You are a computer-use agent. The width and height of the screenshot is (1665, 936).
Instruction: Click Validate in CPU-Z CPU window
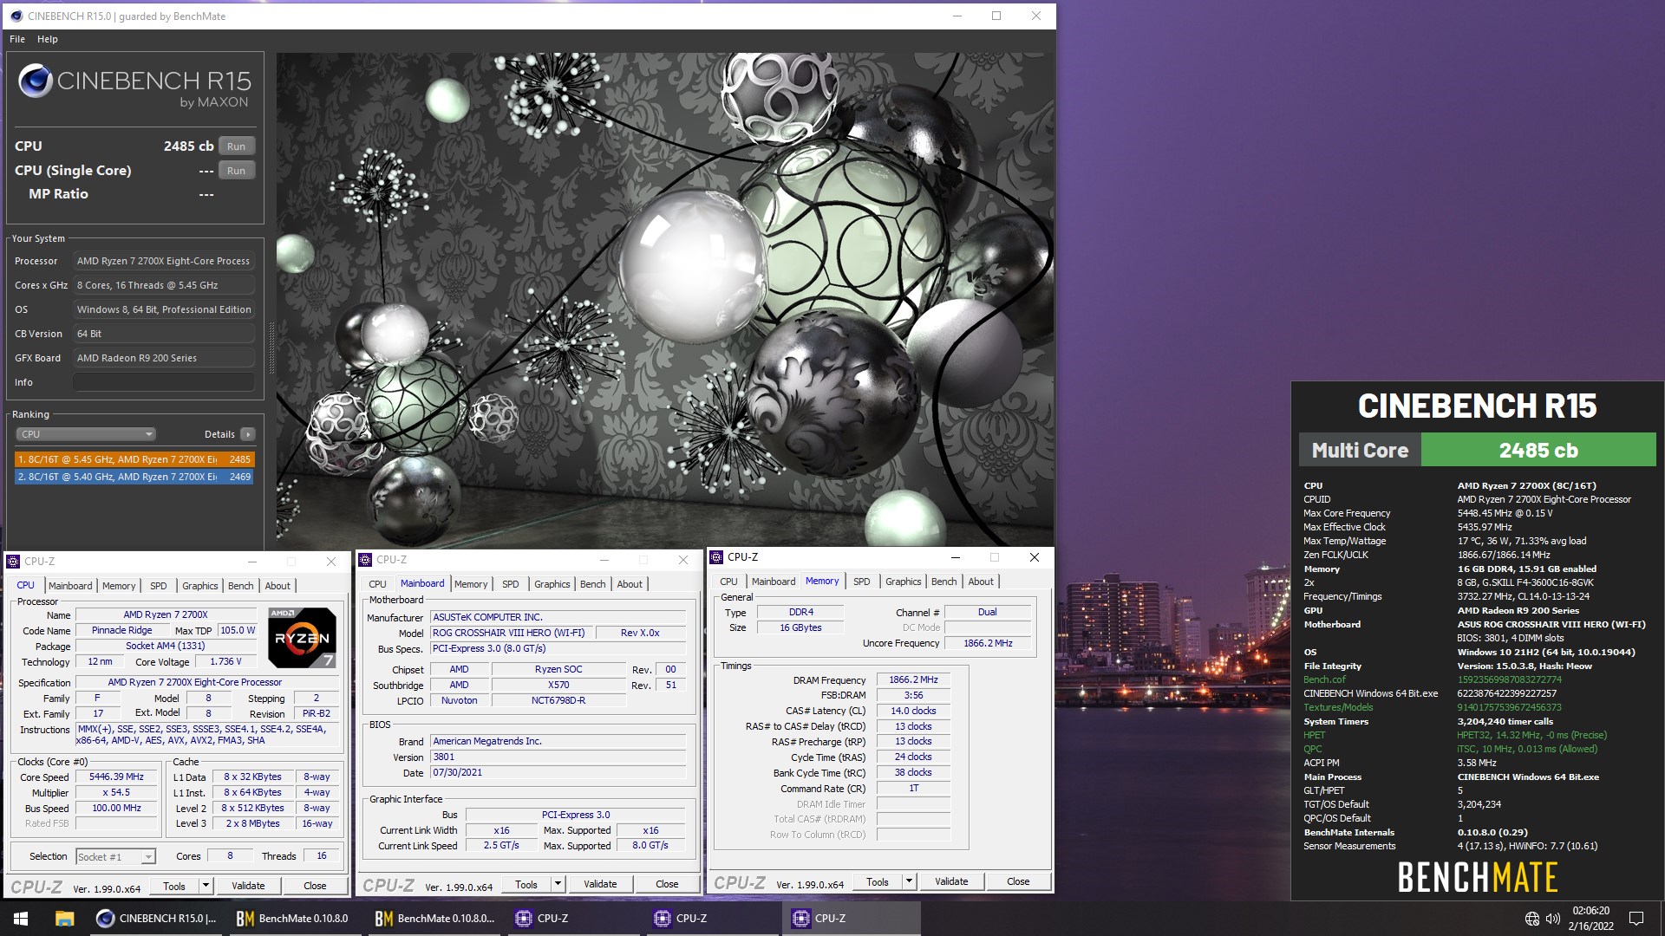pyautogui.click(x=248, y=886)
